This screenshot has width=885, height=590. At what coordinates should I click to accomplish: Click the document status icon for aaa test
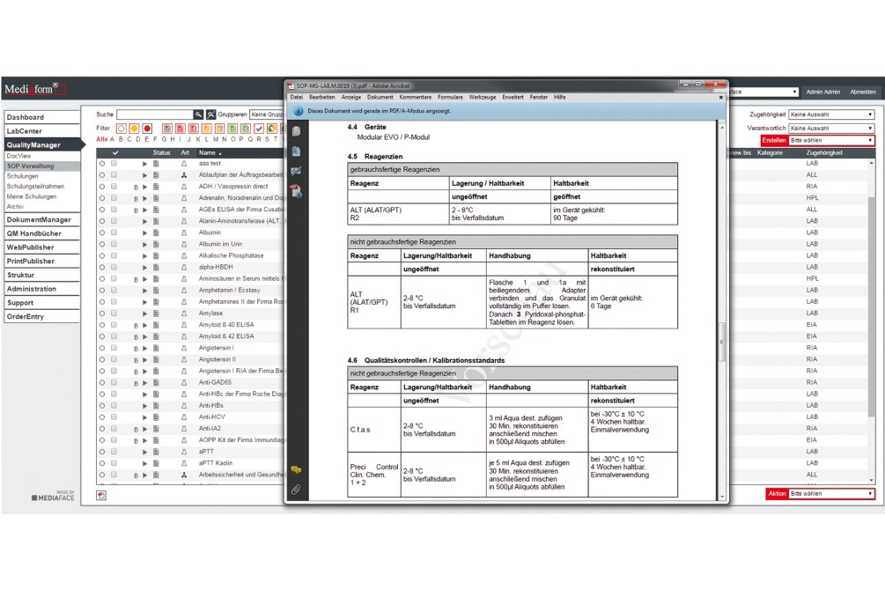[x=156, y=164]
